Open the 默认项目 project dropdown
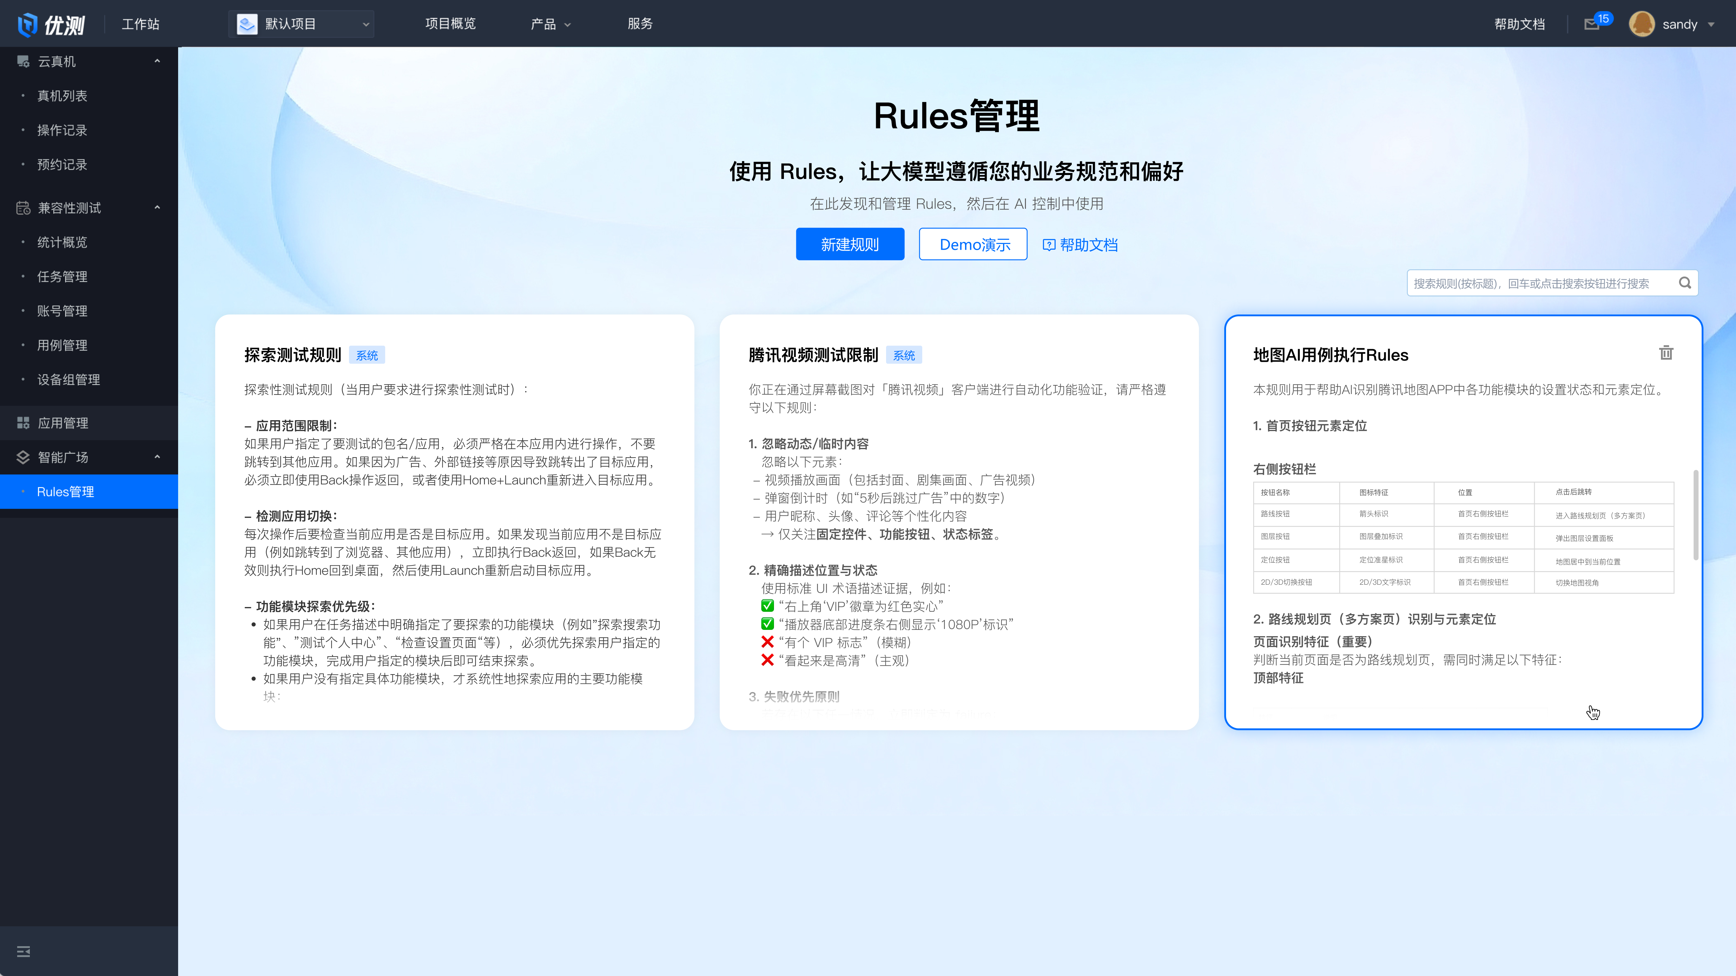The image size is (1736, 976). pyautogui.click(x=365, y=24)
